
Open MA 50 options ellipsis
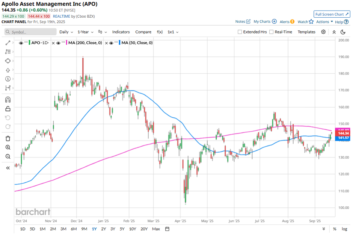pos(116,42)
